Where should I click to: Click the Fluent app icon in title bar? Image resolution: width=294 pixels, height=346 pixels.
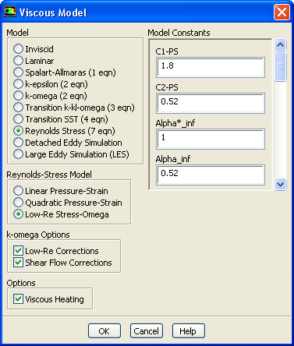coord(10,12)
